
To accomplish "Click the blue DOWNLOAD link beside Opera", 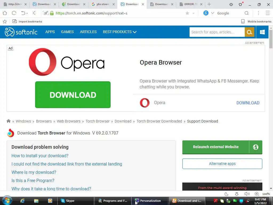I will point(248,103).
